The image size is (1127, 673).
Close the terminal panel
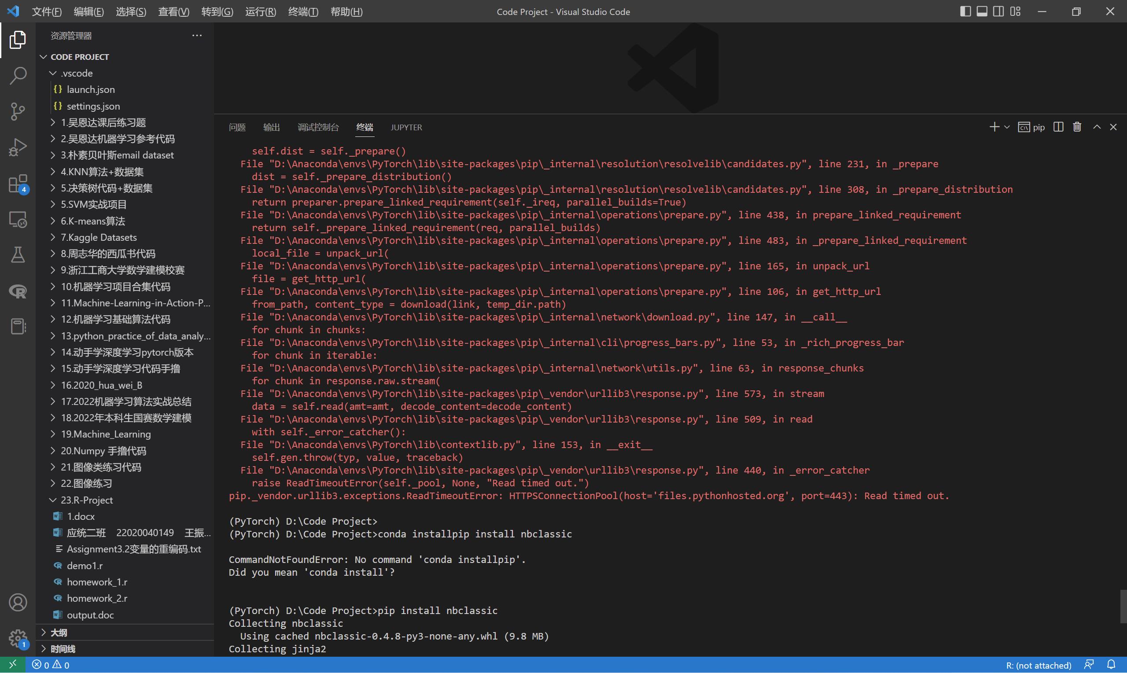coord(1113,128)
